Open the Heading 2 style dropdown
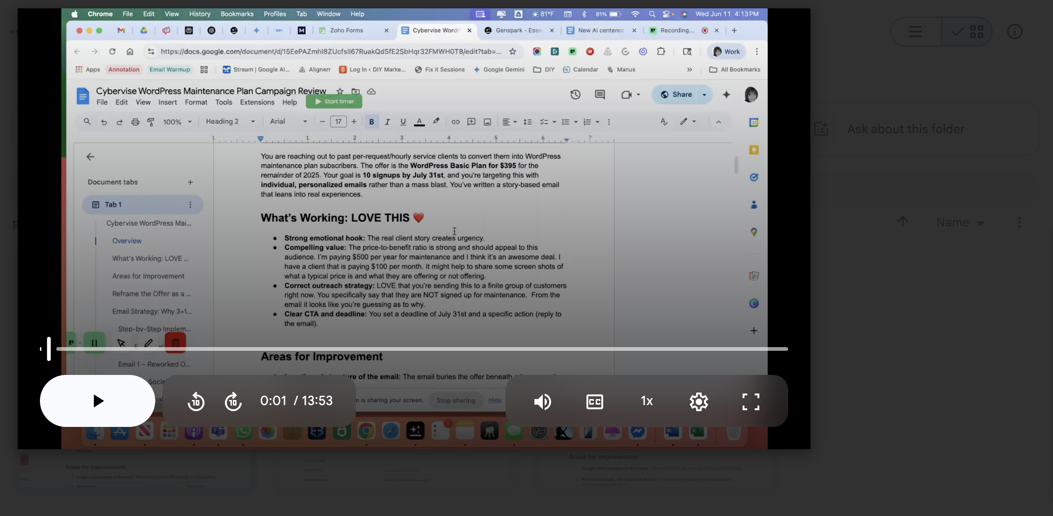1053x516 pixels. pyautogui.click(x=230, y=122)
